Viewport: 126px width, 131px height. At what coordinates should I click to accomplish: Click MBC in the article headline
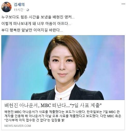tap(46, 105)
